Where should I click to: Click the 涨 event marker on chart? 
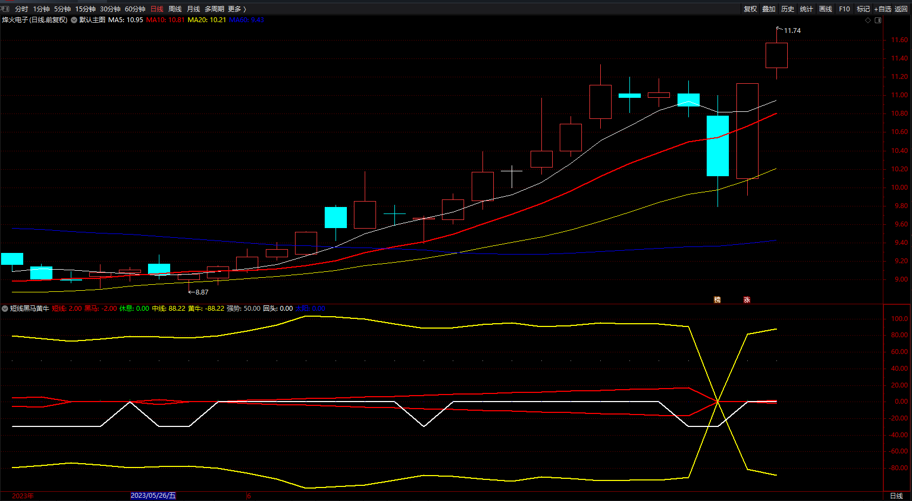(x=747, y=300)
